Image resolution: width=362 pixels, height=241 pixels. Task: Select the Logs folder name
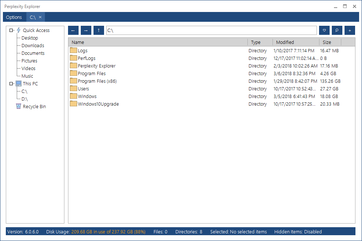pyautogui.click(x=83, y=50)
